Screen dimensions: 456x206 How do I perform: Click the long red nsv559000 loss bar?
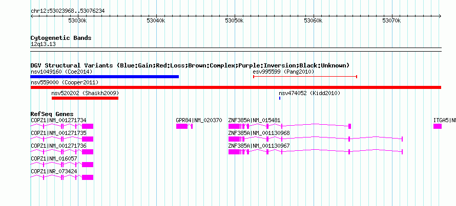pos(236,87)
